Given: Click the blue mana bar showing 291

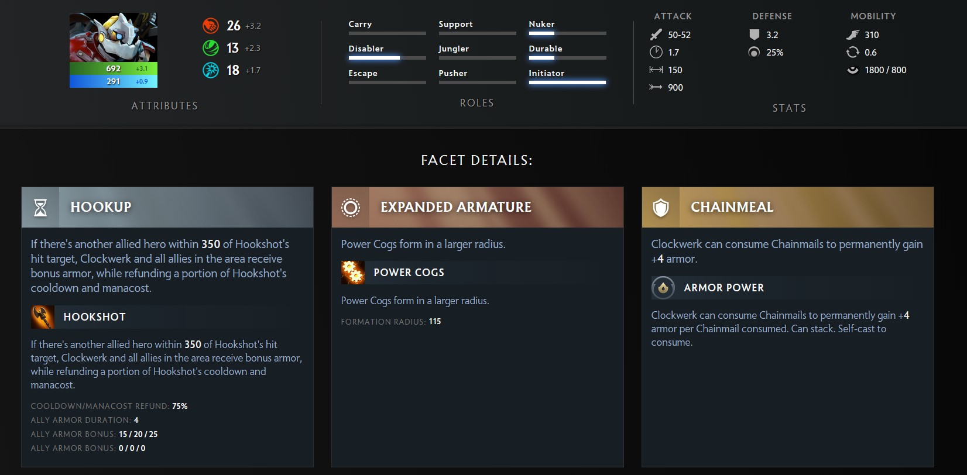Looking at the screenshot, I should (x=114, y=81).
